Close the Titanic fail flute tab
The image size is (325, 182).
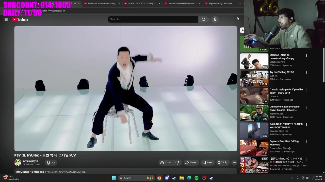[x=119, y=4]
